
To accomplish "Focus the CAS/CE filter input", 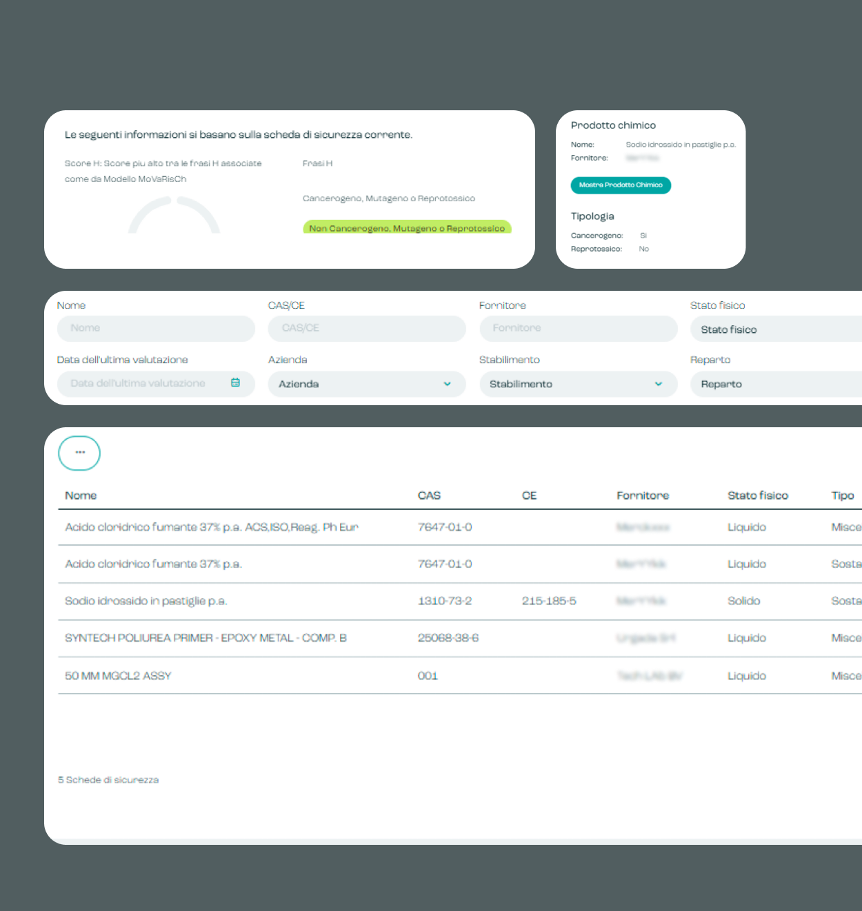I will [x=367, y=329].
